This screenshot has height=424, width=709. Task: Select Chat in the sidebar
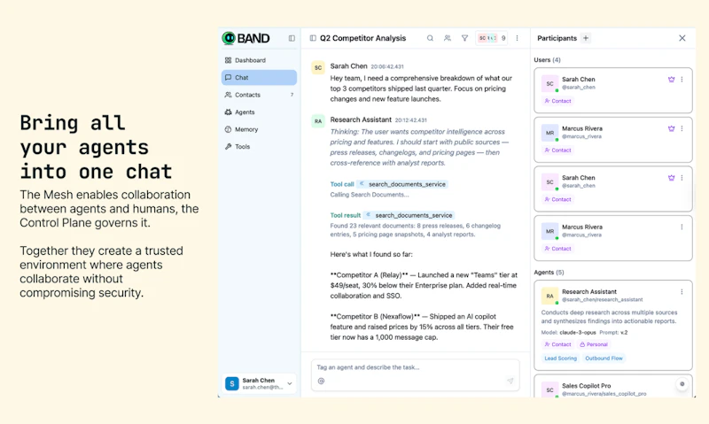(259, 77)
